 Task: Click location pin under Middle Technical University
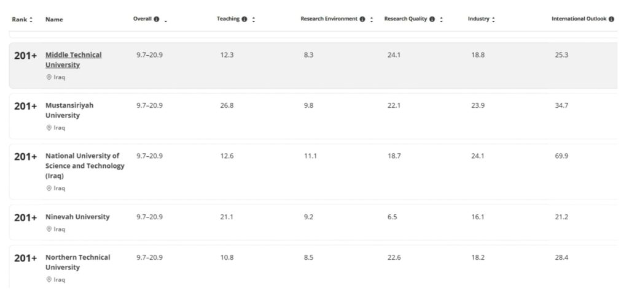[49, 78]
